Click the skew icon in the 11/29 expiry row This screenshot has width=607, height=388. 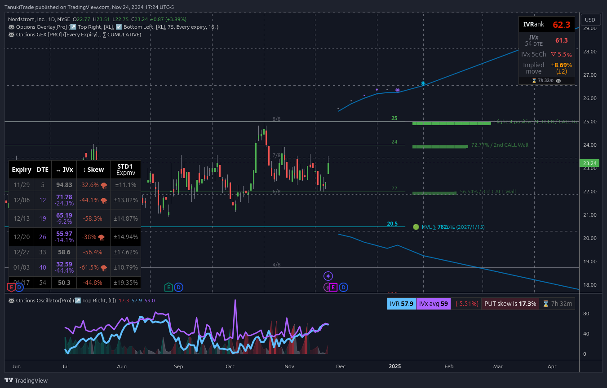tap(104, 185)
